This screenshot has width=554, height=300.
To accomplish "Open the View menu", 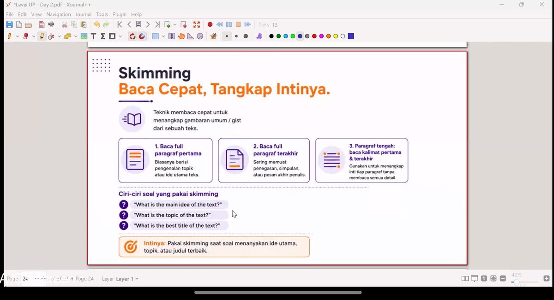I will click(x=36, y=14).
